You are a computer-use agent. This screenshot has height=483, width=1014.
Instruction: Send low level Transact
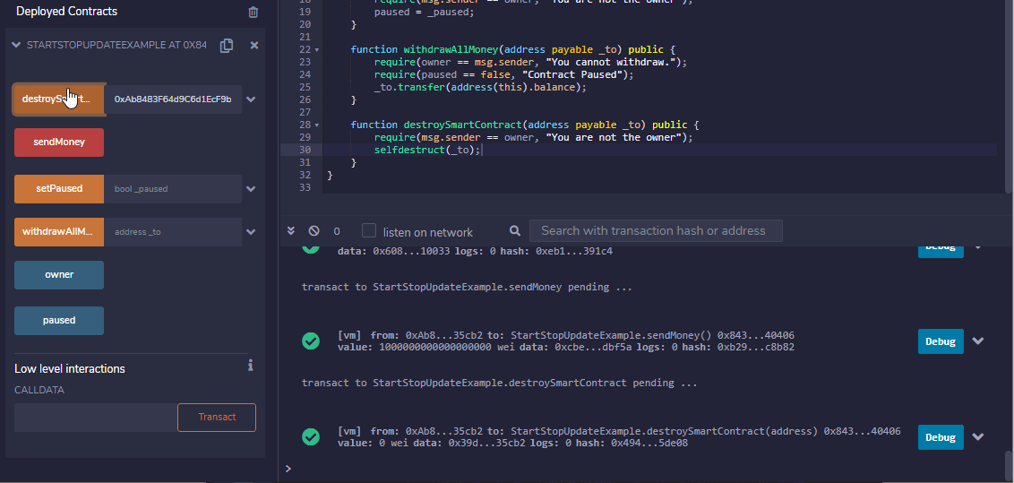point(217,417)
